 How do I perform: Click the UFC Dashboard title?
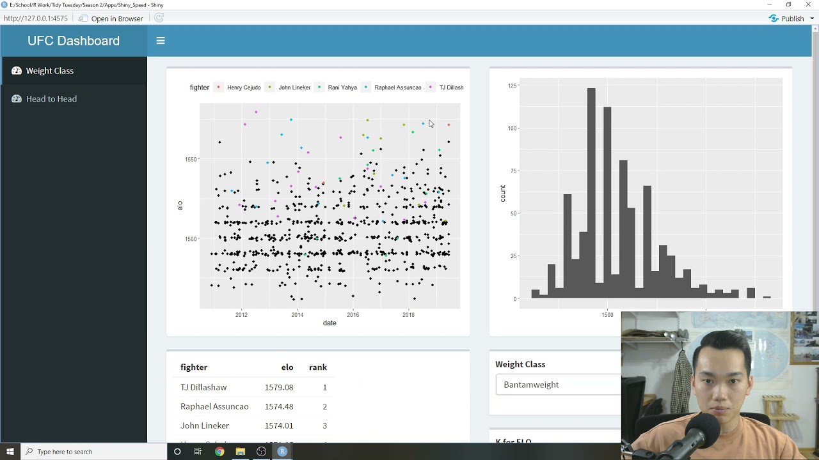pyautogui.click(x=74, y=41)
